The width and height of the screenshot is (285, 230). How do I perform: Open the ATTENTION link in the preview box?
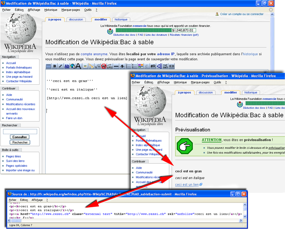[x=212, y=140]
